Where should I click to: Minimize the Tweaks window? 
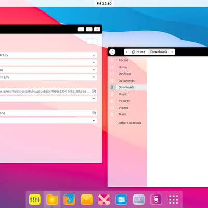(x=81, y=29)
